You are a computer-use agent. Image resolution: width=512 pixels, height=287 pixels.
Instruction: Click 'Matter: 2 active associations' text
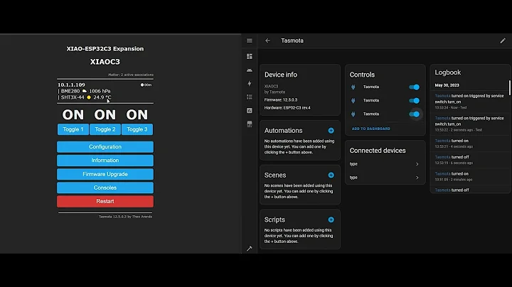[131, 75]
